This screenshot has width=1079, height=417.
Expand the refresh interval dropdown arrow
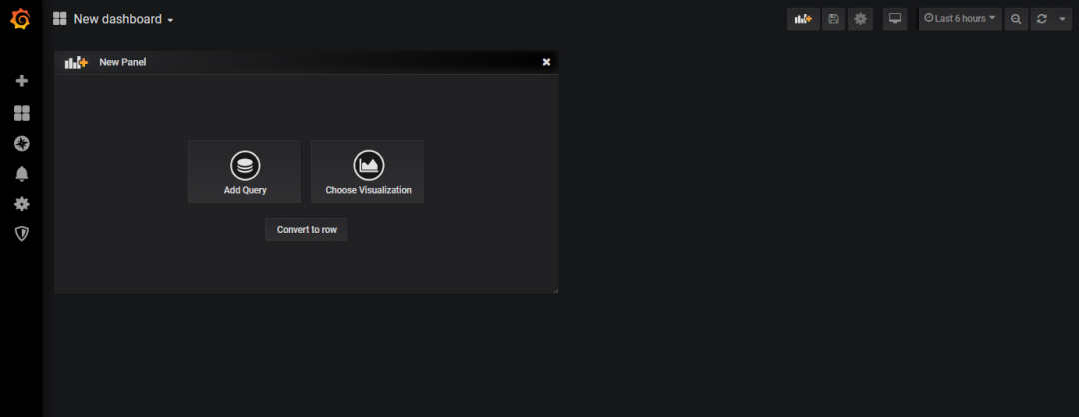click(x=1062, y=19)
